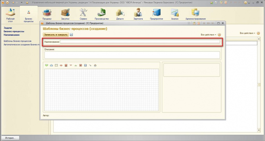
Task: Open Напоминания in the navigation panel
Action: pos(11,35)
